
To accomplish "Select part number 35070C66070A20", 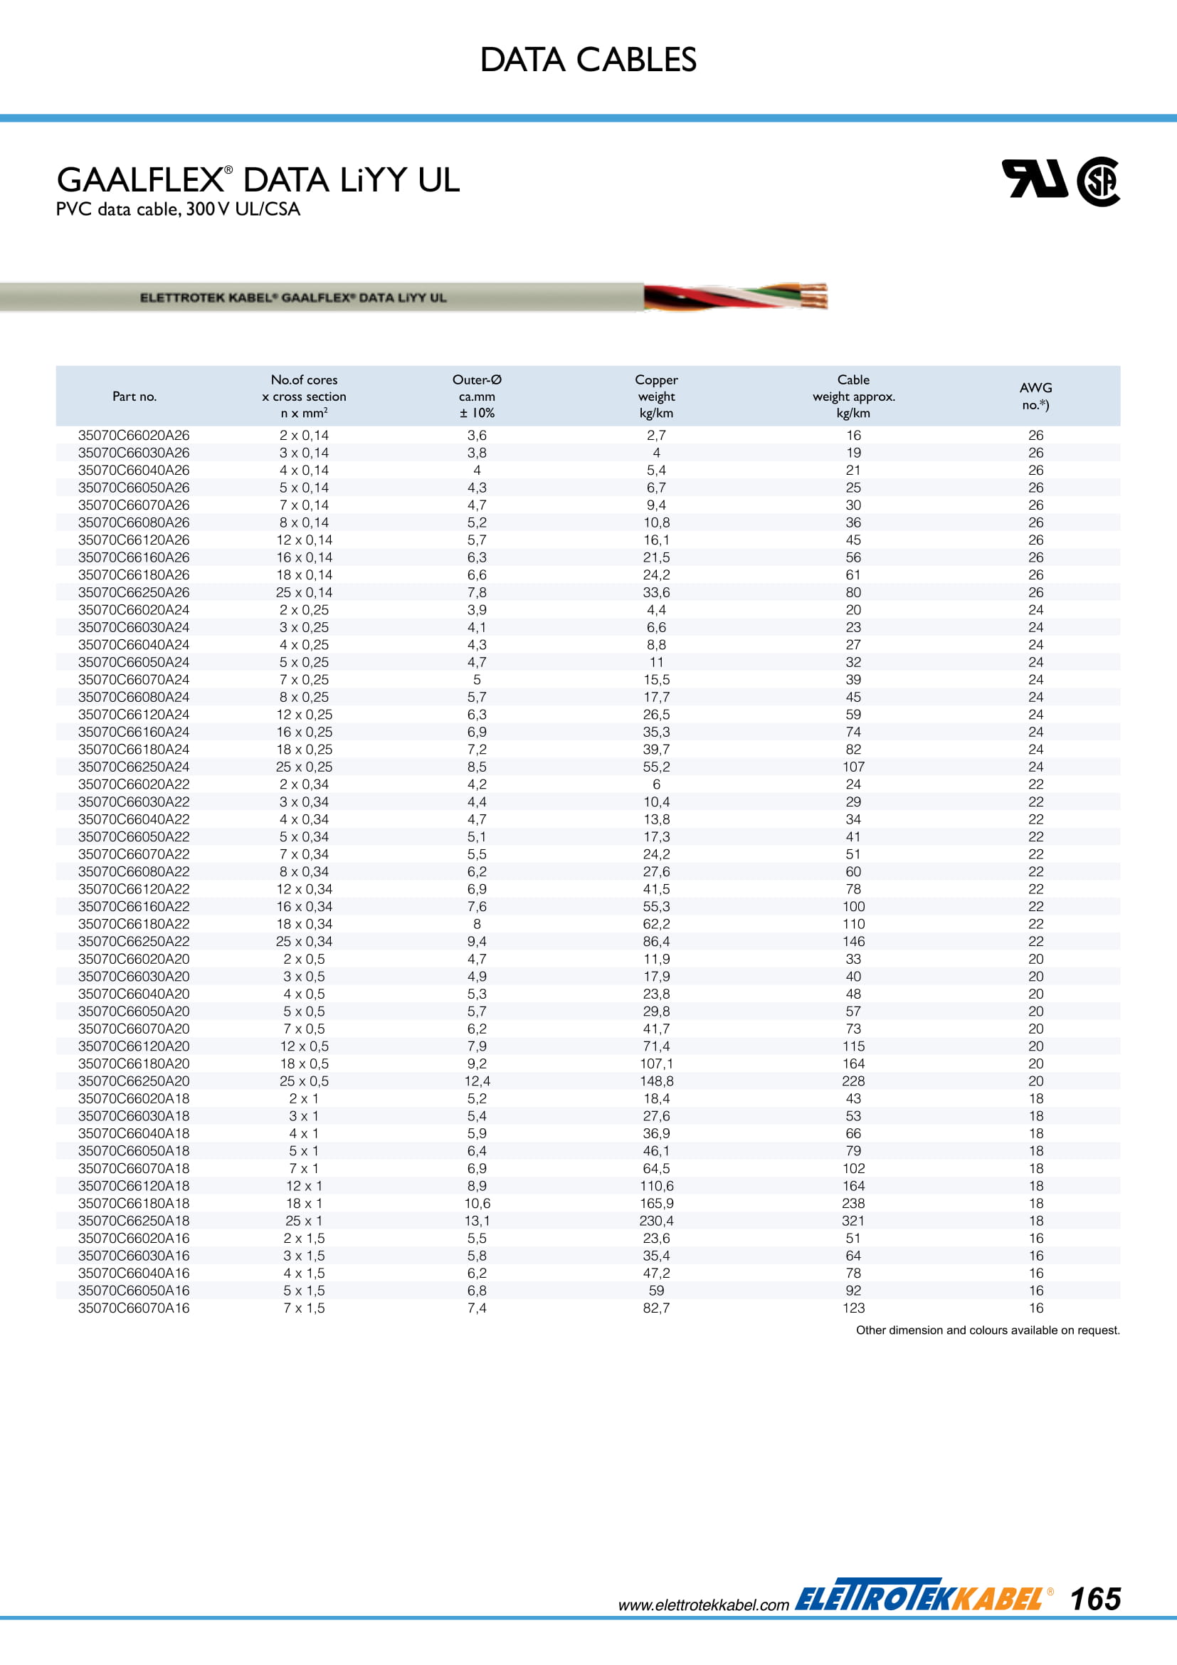I will coord(134,1029).
